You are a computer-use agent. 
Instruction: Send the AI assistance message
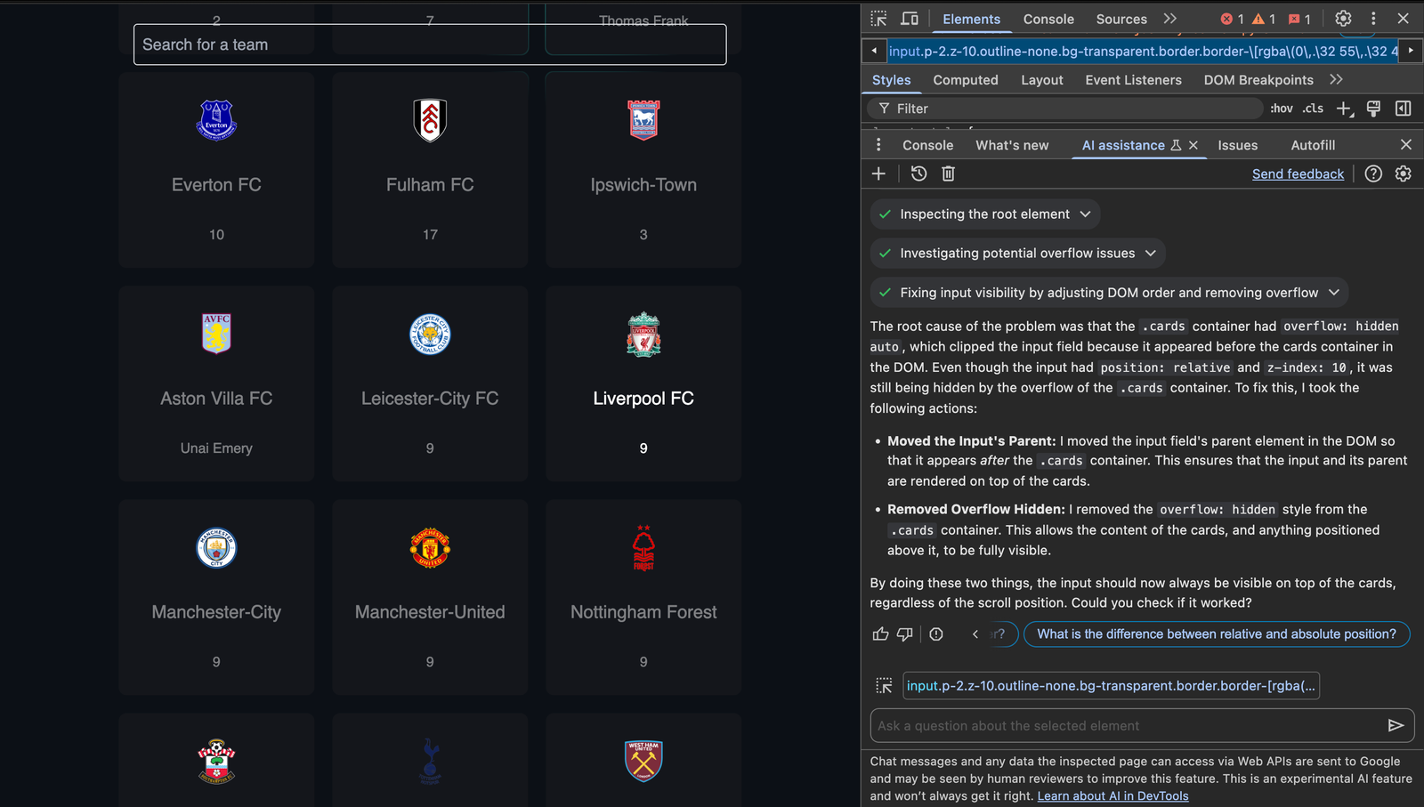[x=1396, y=726]
